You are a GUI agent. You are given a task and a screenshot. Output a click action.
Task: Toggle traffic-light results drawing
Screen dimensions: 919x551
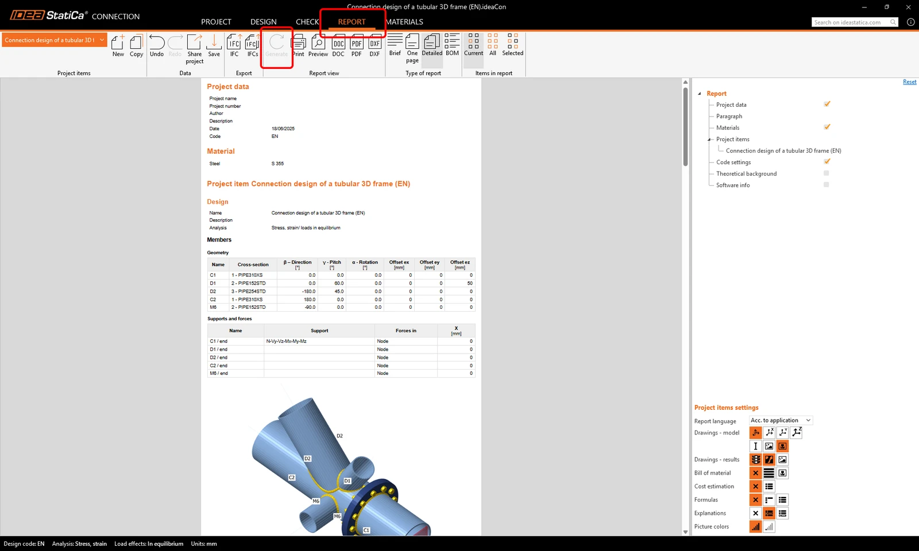(756, 460)
